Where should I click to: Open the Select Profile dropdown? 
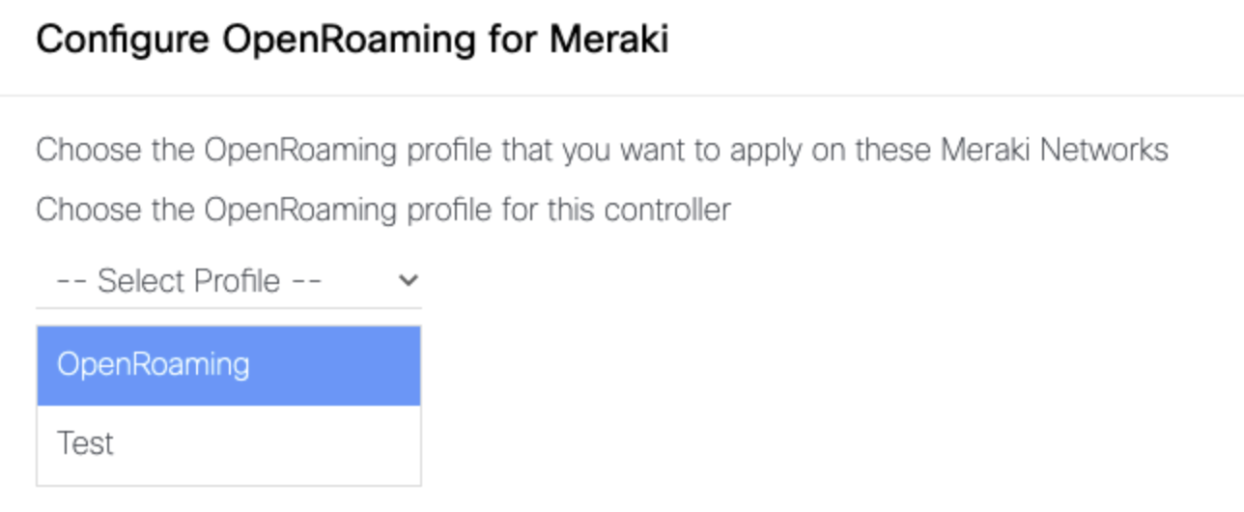tap(228, 281)
